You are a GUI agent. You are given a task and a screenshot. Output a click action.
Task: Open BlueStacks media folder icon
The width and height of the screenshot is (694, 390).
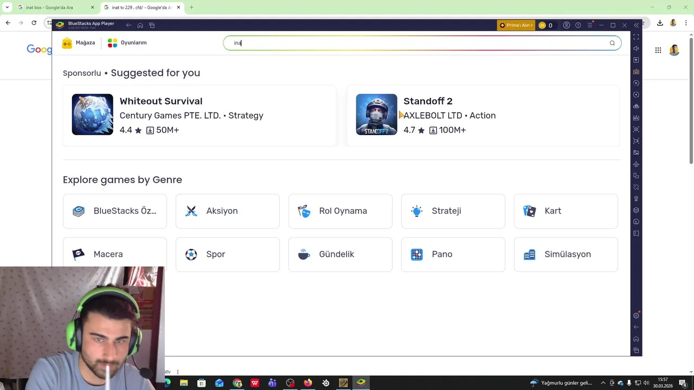point(637,152)
